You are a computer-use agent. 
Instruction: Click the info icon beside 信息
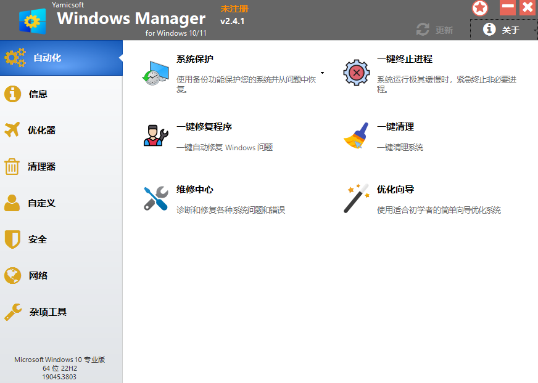click(13, 94)
